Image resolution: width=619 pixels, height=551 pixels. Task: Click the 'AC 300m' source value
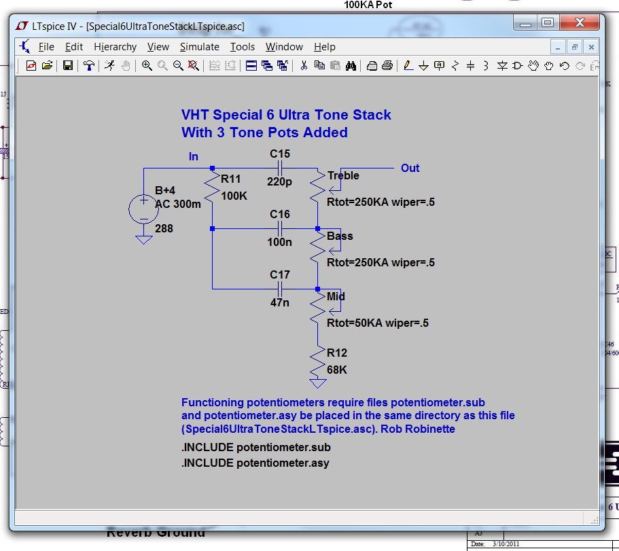tap(178, 204)
